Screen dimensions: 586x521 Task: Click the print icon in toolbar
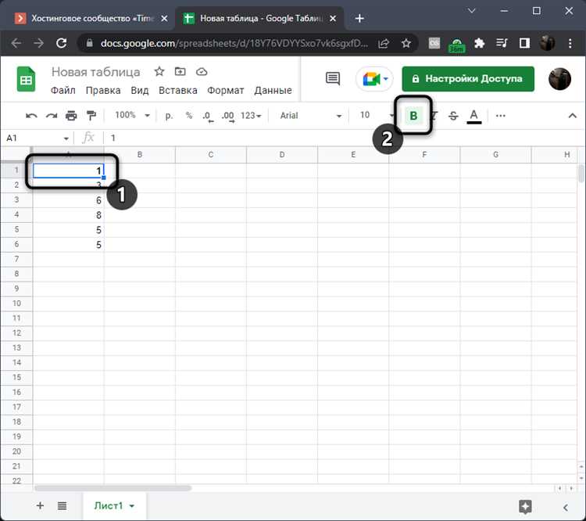[x=71, y=116]
